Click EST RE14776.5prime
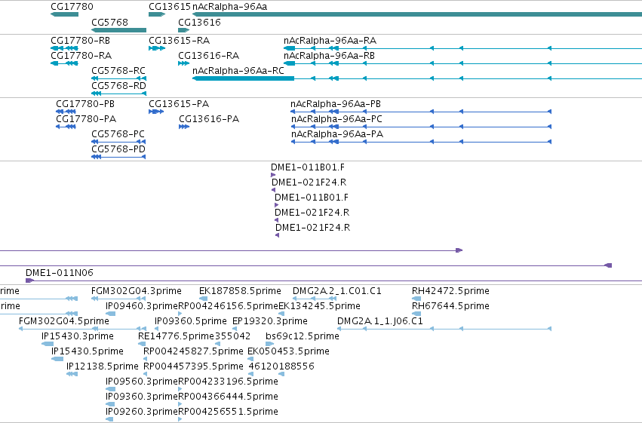The image size is (642, 423). pyautogui.click(x=176, y=336)
